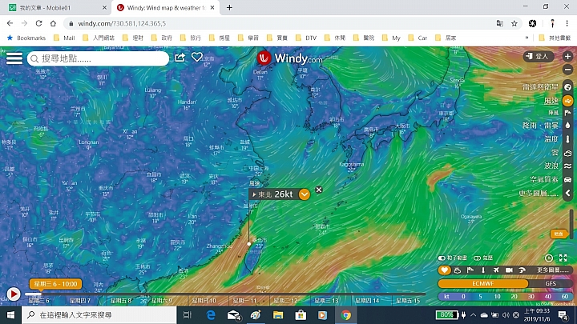Select the temperature thermometer layer icon
Screen dimensions: 577x324
pos(568,139)
